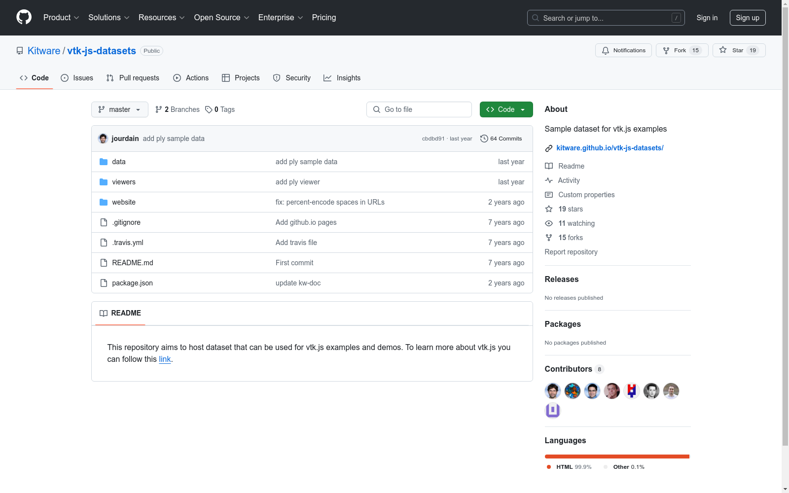Viewport: 789px width, 493px height.
Task: Click the HTML language bar
Action: pyautogui.click(x=617, y=457)
